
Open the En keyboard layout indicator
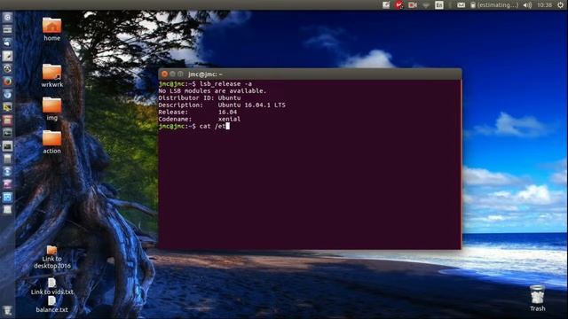click(x=439, y=5)
